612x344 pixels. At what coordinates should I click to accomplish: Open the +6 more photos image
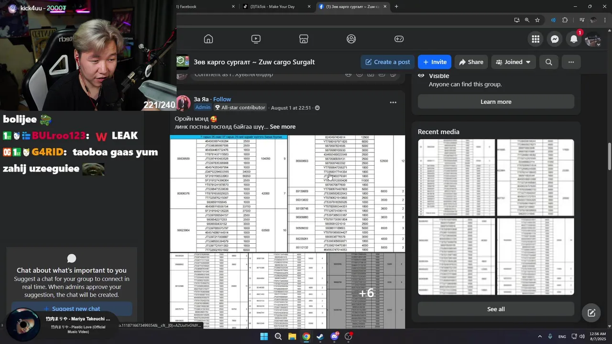[x=366, y=291]
